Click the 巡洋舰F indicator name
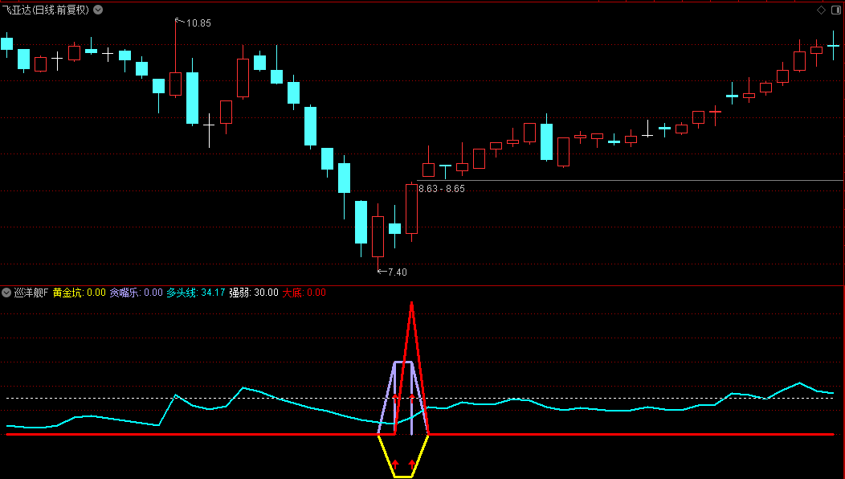Image resolution: width=845 pixels, height=479 pixels. click(x=31, y=293)
